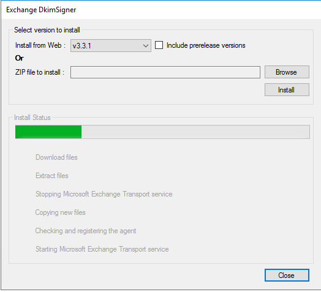Enable Include prerelease versions checkbox
This screenshot has height=292, width=321.
point(159,45)
